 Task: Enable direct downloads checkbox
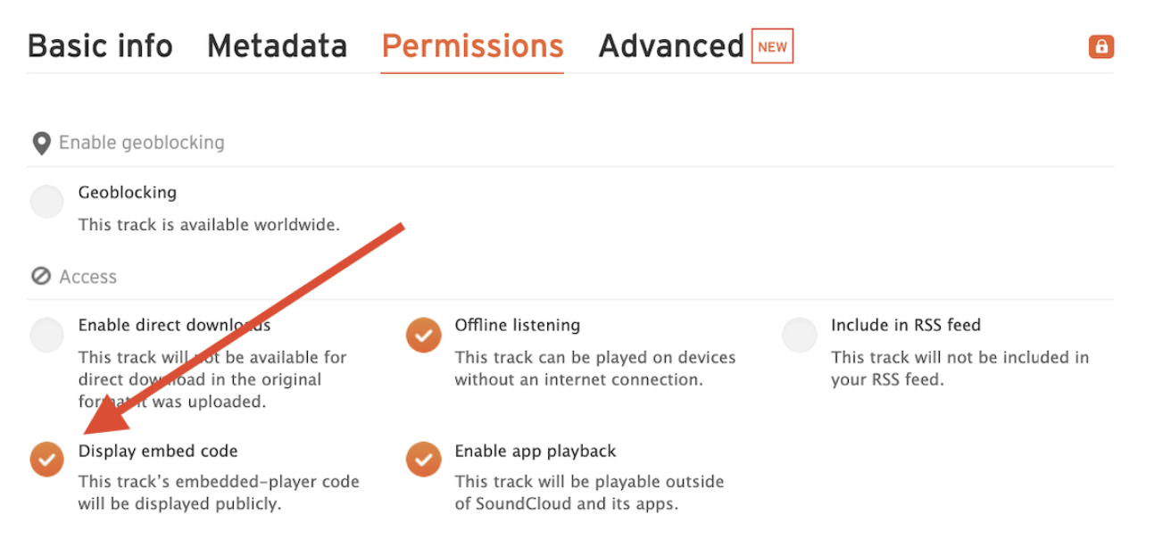[46, 335]
